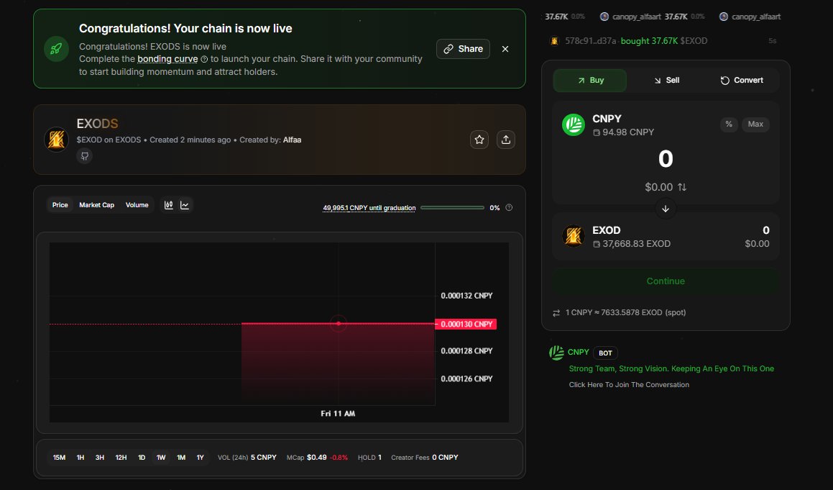
Task: Enable Max amount for CNPY
Action: 755,124
